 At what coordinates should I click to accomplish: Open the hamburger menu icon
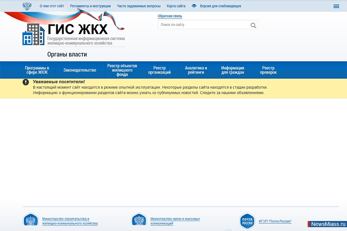tap(336, 6)
